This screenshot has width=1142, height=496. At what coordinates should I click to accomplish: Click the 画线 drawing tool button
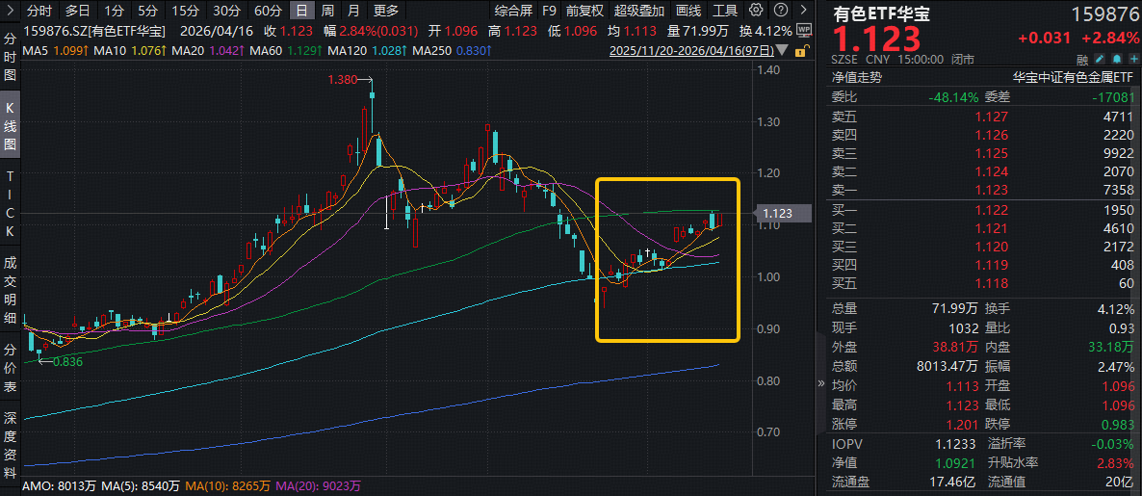(x=688, y=12)
